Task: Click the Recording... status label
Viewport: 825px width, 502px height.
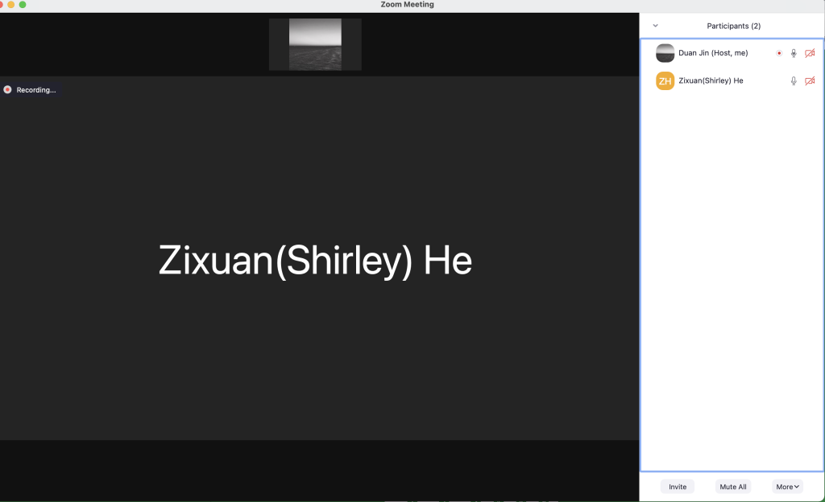Action: (36, 90)
